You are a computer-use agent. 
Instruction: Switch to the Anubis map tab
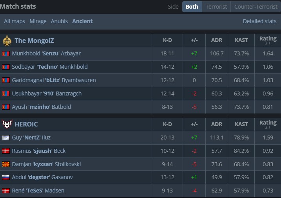coord(59,21)
